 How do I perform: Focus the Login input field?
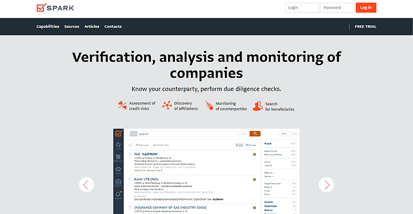click(x=302, y=7)
